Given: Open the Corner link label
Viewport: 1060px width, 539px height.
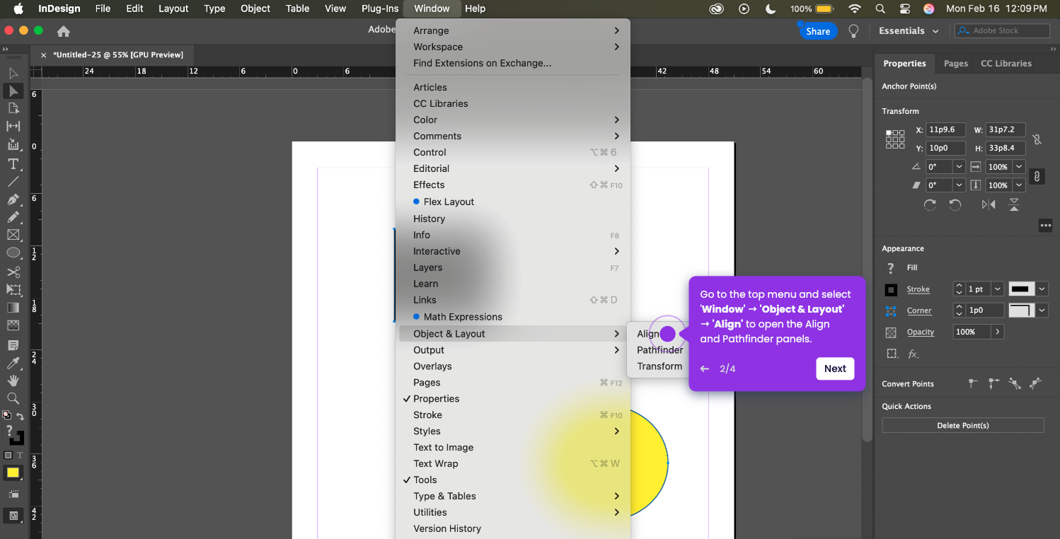Looking at the screenshot, I should (919, 311).
